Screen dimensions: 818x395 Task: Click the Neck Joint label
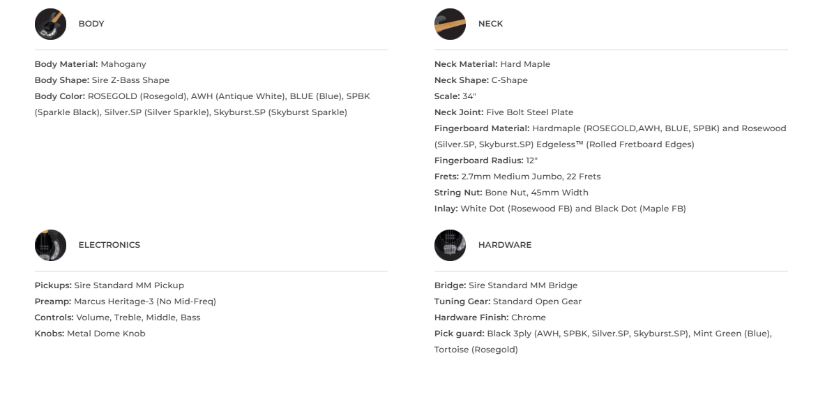click(x=459, y=112)
